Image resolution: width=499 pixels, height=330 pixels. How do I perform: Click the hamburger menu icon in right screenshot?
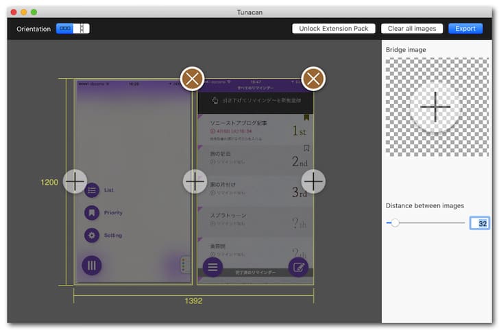pos(212,267)
